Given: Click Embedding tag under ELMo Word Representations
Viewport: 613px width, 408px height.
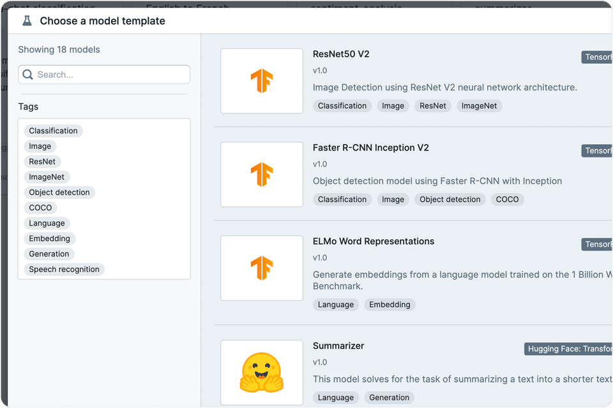Looking at the screenshot, I should pyautogui.click(x=390, y=305).
